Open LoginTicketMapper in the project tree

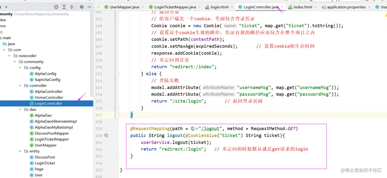point(52,139)
